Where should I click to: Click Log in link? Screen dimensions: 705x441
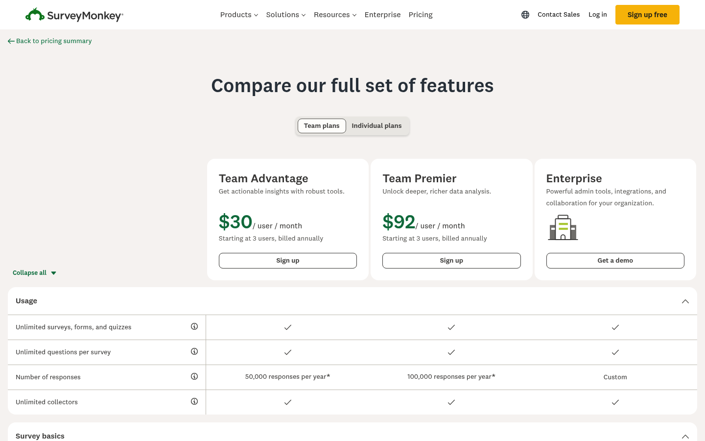598,15
